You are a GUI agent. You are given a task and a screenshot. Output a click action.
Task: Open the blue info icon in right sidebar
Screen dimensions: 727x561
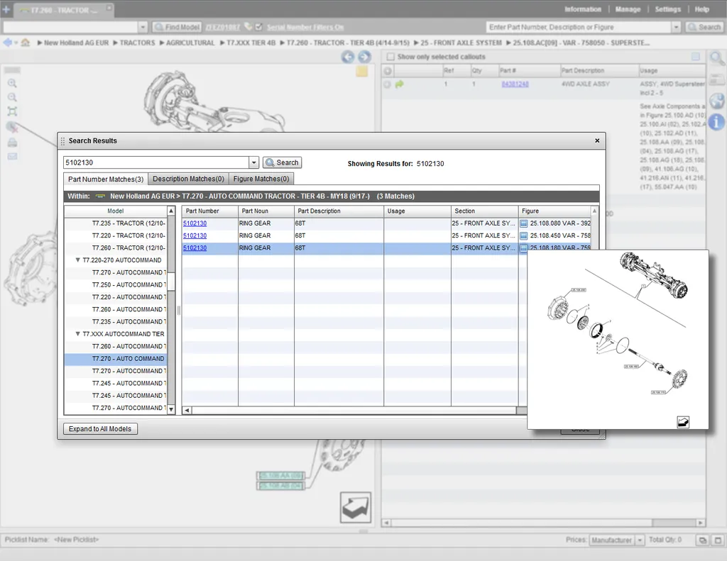[x=717, y=122]
